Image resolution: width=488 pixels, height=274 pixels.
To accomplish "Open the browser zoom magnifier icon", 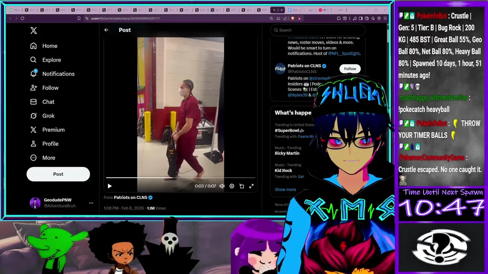I will click(271, 18).
